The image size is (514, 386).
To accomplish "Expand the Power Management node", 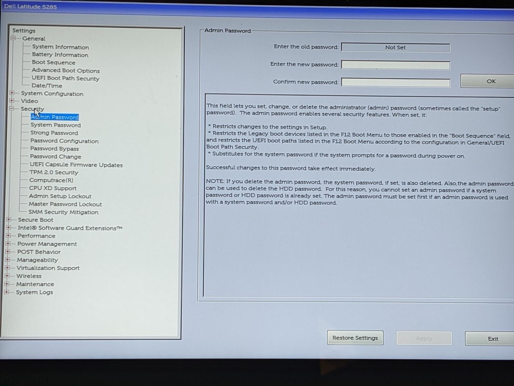I will point(8,244).
